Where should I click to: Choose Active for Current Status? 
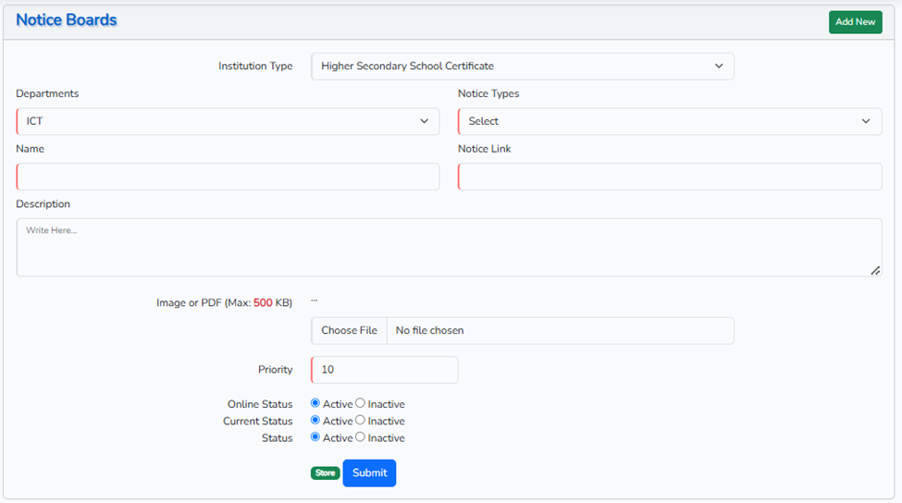[x=315, y=420]
